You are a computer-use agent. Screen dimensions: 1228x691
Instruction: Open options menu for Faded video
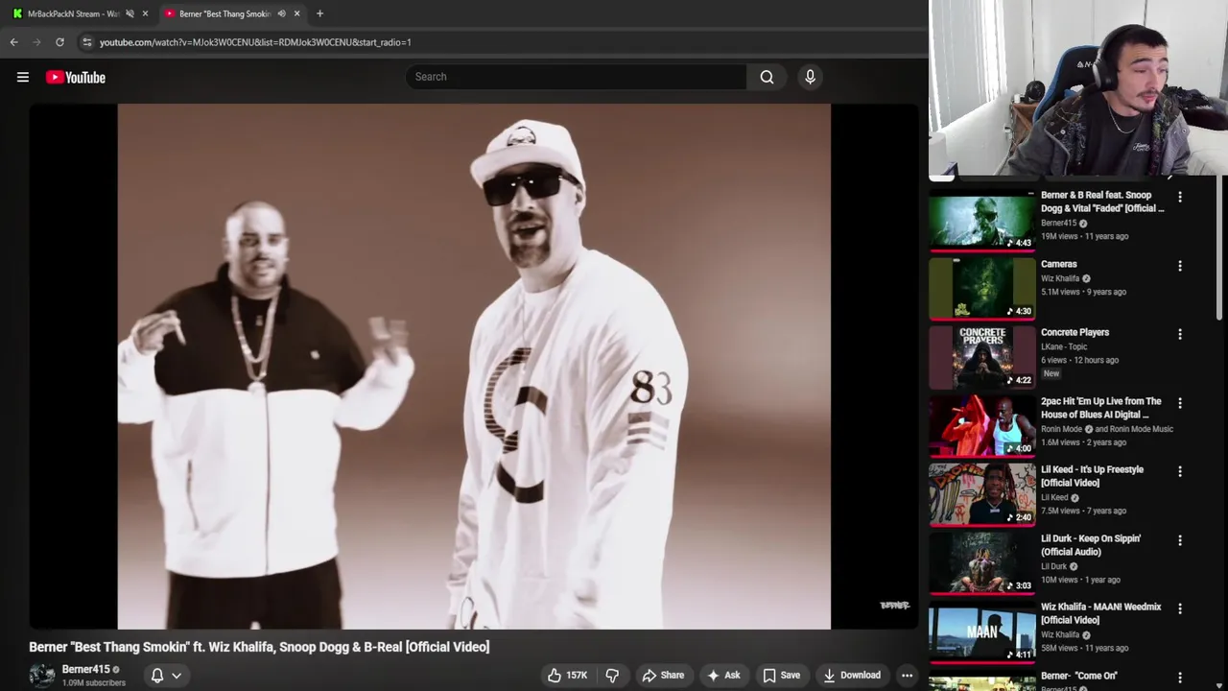(1180, 197)
